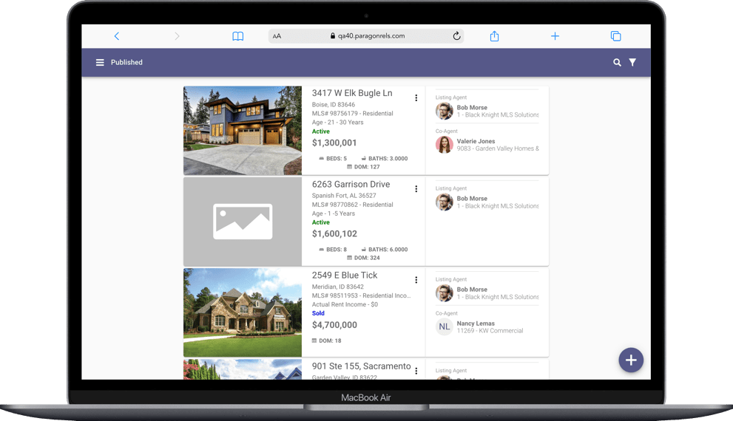Click Active status on Elk Bugle listing

(321, 131)
